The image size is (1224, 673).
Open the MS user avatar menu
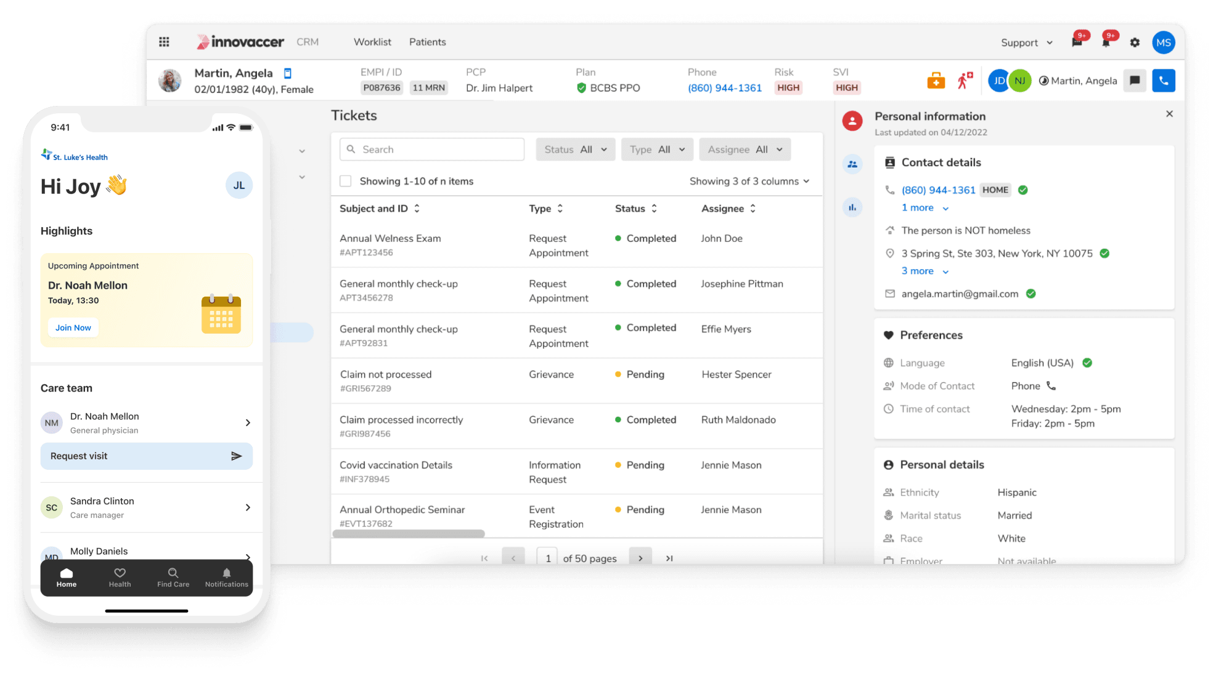1164,42
